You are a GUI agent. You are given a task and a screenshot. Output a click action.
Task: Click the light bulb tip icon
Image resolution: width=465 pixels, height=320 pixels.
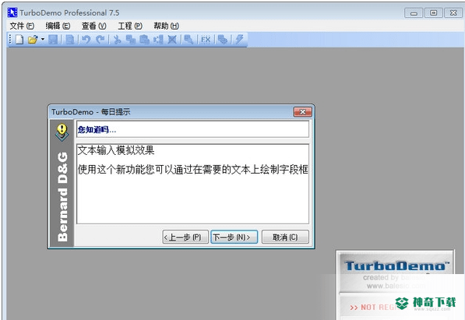(x=62, y=132)
